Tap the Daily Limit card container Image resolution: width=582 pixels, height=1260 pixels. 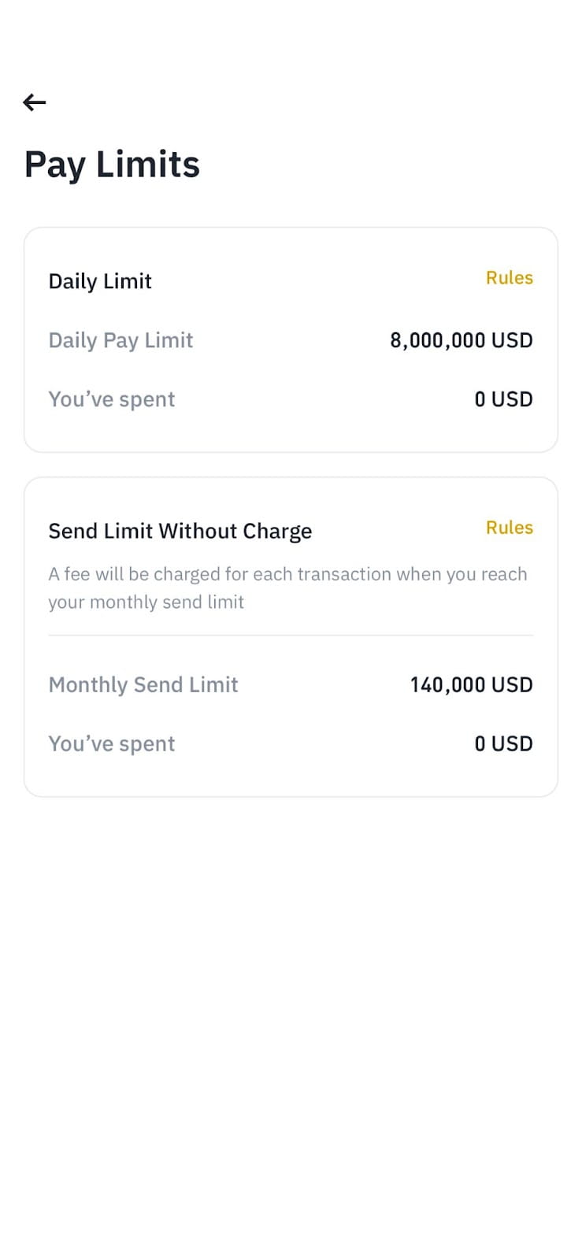pyautogui.click(x=291, y=340)
